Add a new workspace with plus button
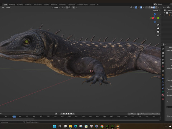 coord(98,5)
